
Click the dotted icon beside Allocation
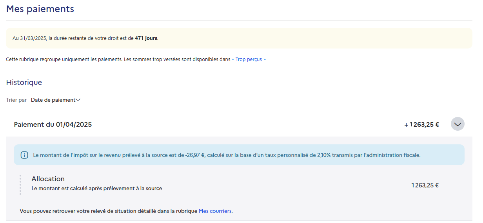[x=20, y=185]
